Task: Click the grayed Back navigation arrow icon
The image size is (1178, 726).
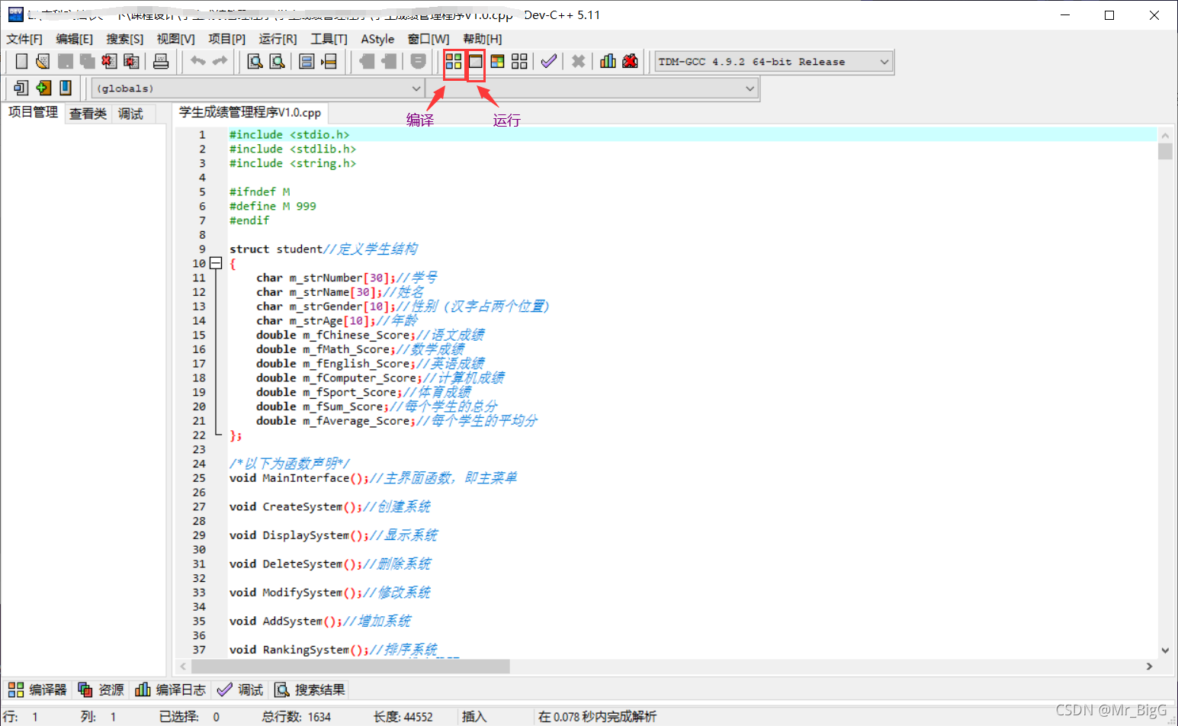Action: click(366, 62)
